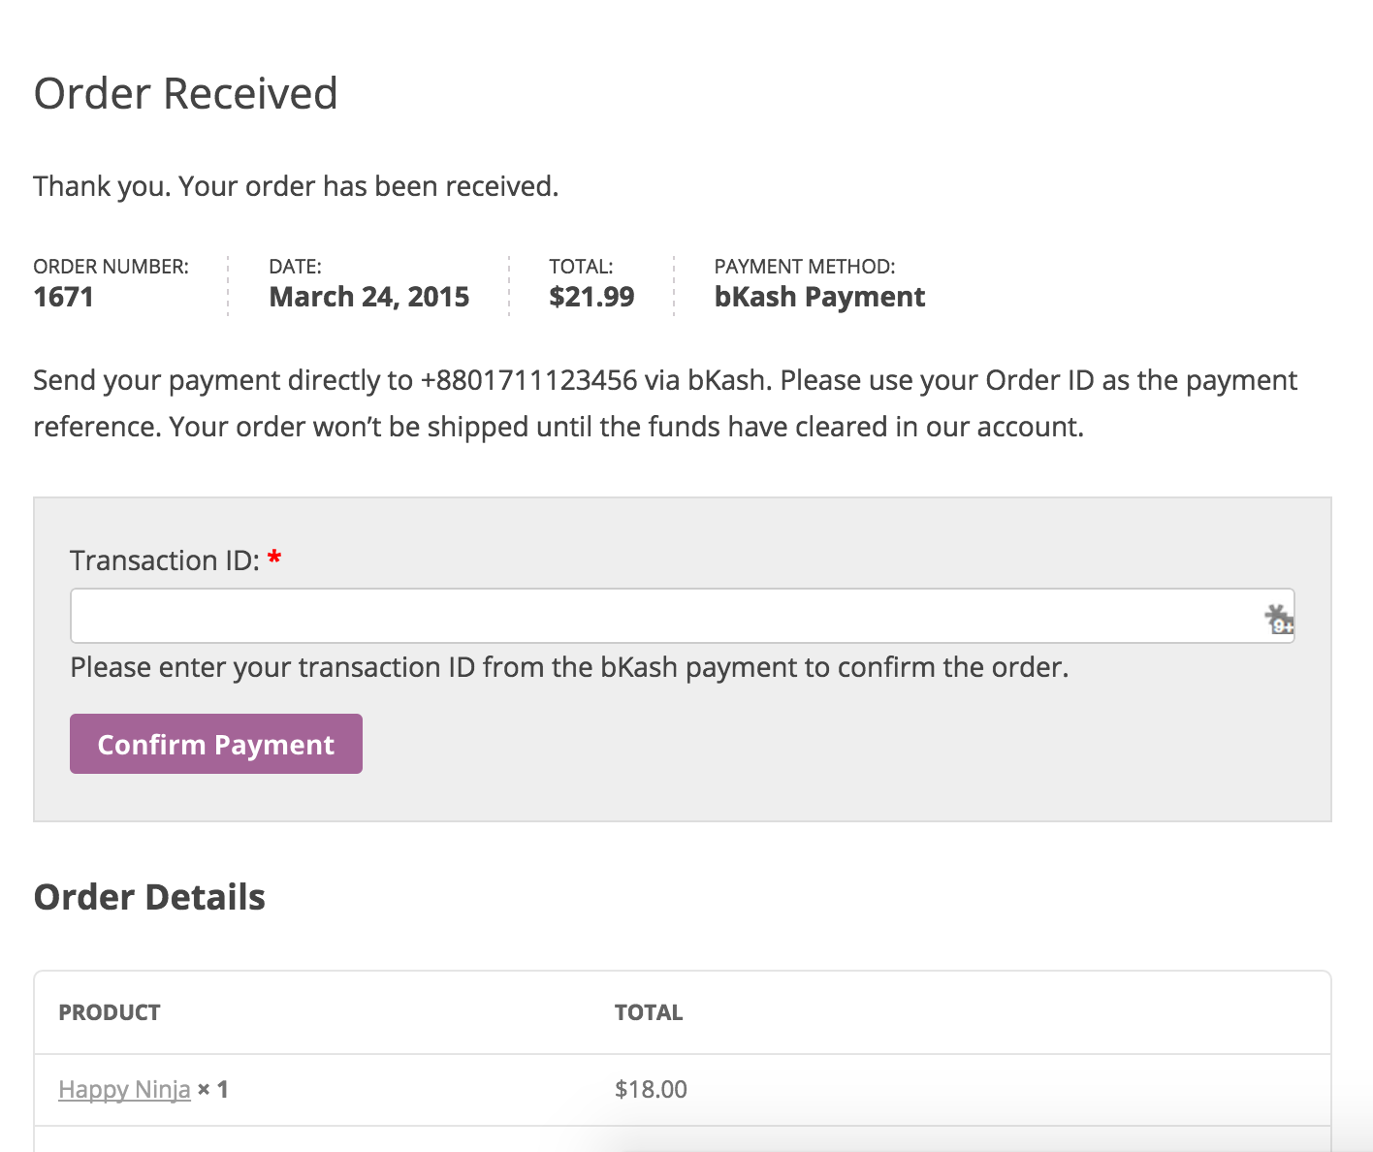
Task: Click the Transaction ID field label
Action: click(x=164, y=560)
